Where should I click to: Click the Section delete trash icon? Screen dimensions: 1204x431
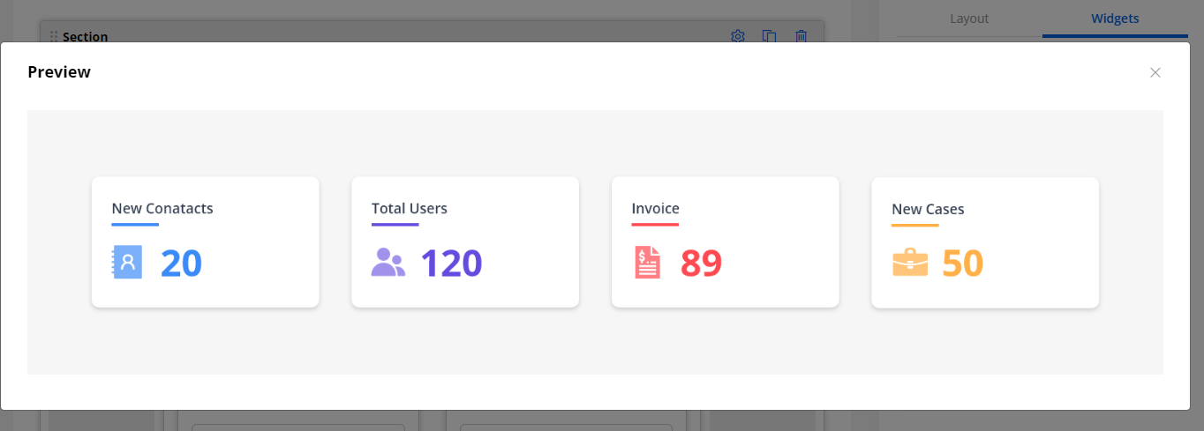coord(801,36)
